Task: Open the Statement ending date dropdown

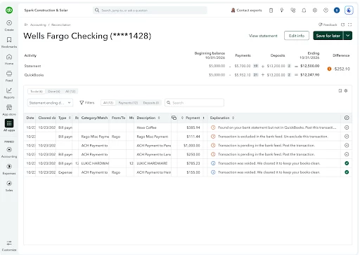Action: tap(50, 103)
